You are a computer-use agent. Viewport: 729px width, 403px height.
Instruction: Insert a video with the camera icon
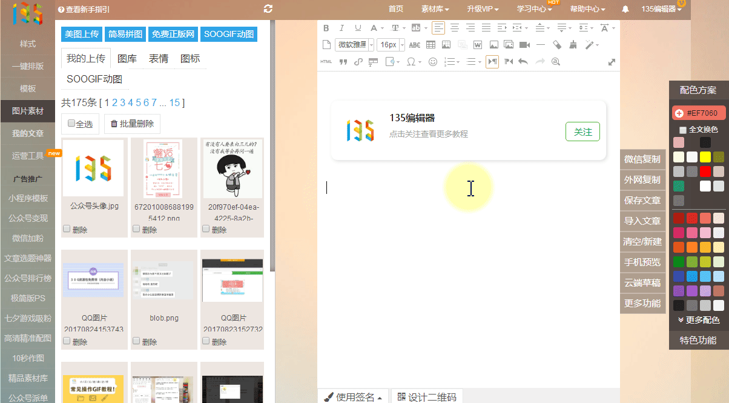pyautogui.click(x=524, y=45)
